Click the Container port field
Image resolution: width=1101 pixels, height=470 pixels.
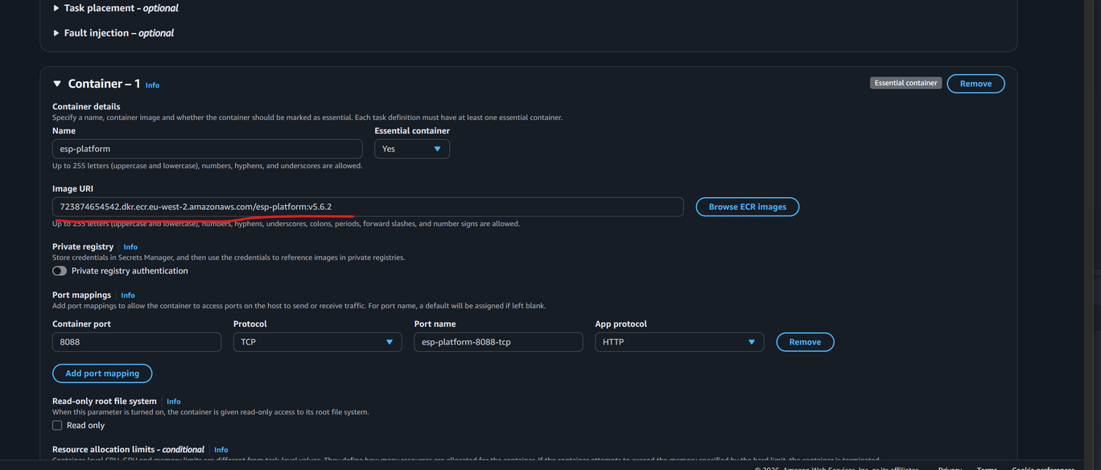pyautogui.click(x=136, y=342)
